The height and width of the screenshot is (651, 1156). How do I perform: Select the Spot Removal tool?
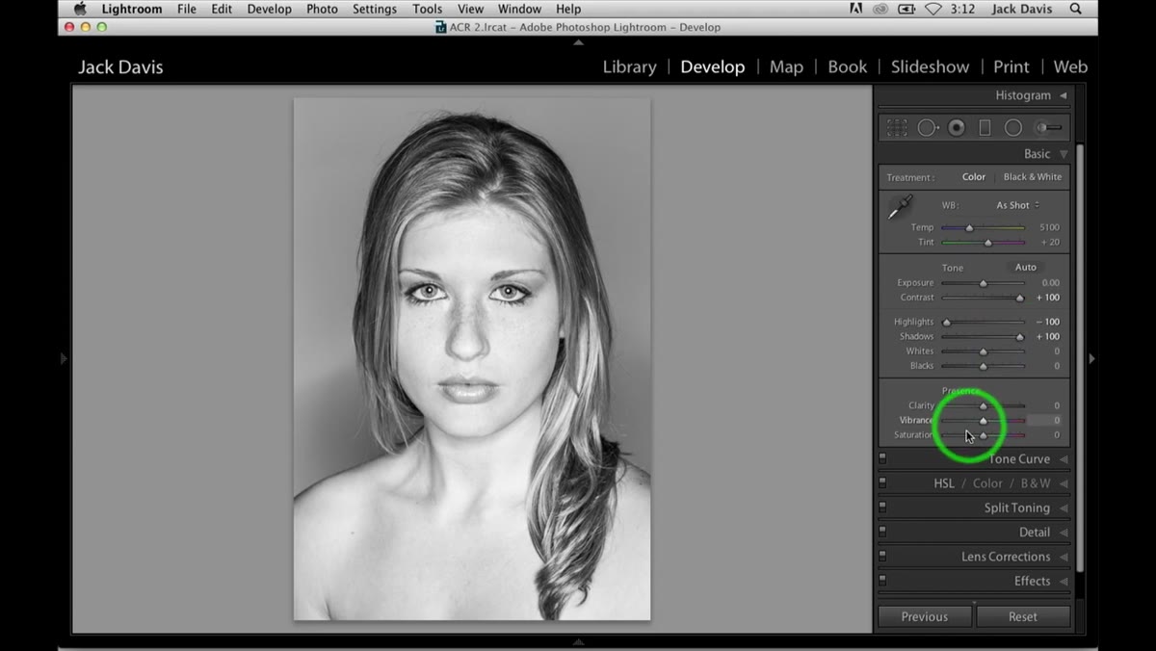click(x=927, y=127)
